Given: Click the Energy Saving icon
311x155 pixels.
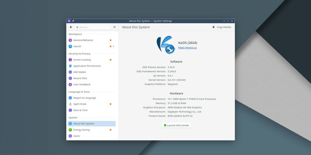Looking at the screenshot, I should (x=70, y=130).
